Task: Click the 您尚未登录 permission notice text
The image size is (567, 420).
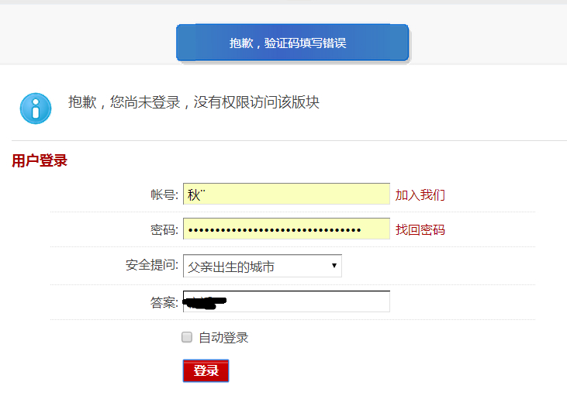Action: tap(194, 102)
